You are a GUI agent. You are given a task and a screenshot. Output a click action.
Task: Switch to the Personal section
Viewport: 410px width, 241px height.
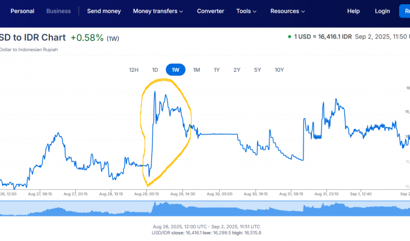22,11
